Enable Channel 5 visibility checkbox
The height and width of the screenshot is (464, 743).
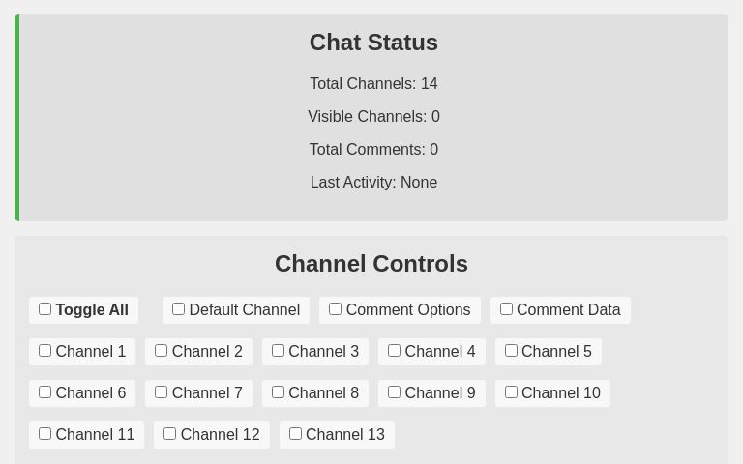click(x=512, y=351)
